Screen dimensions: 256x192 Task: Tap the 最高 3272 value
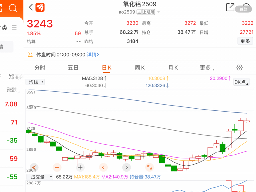[x=190, y=23]
